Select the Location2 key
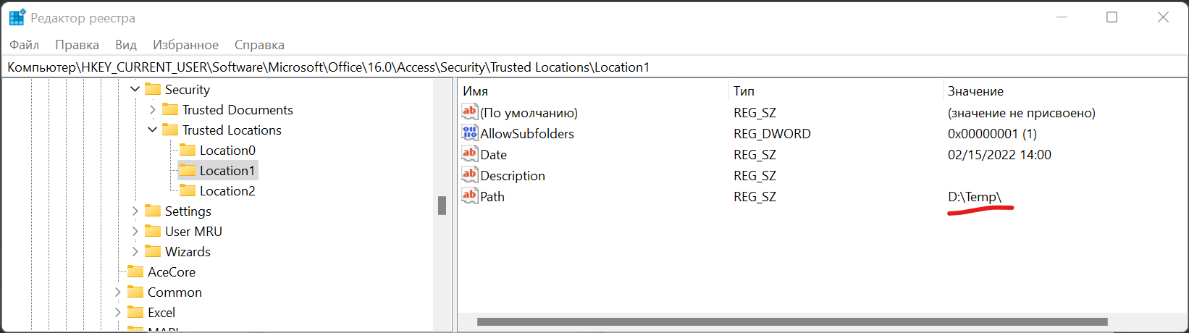 pyautogui.click(x=227, y=190)
